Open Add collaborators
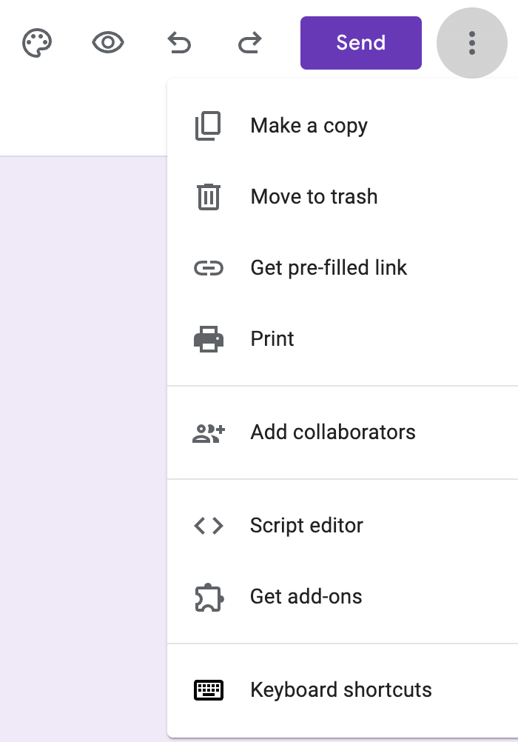Screen dimensions: 518x742 [x=343, y=432]
